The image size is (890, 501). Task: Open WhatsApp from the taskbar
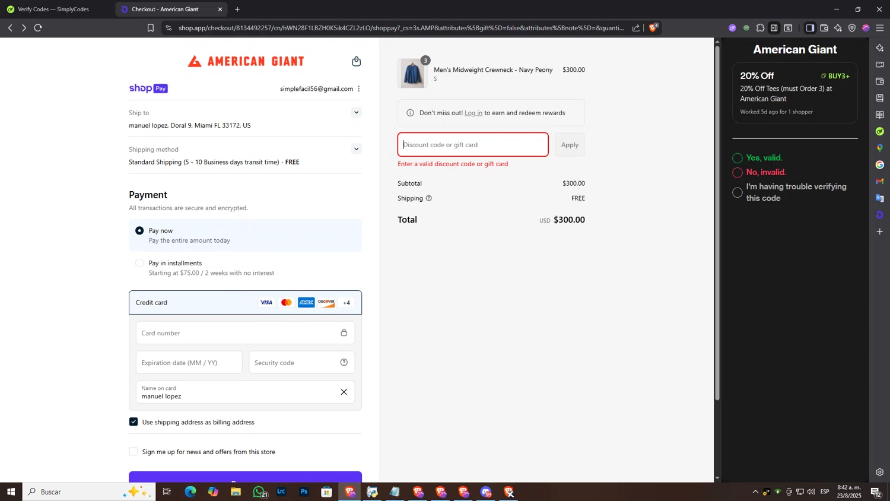click(259, 492)
